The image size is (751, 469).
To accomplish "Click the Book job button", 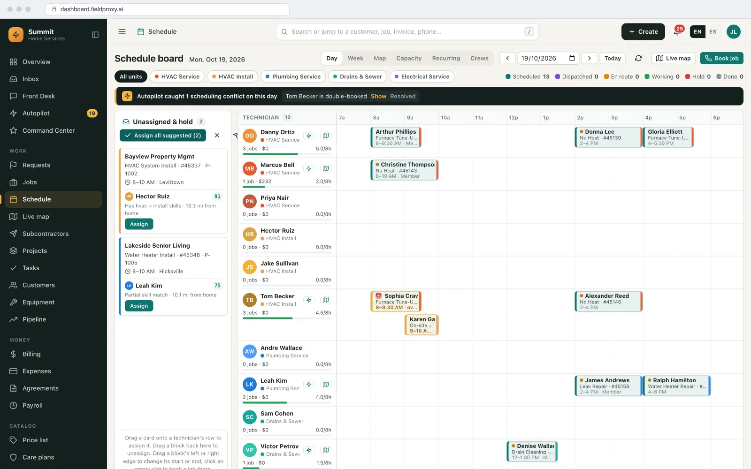I will (721, 58).
